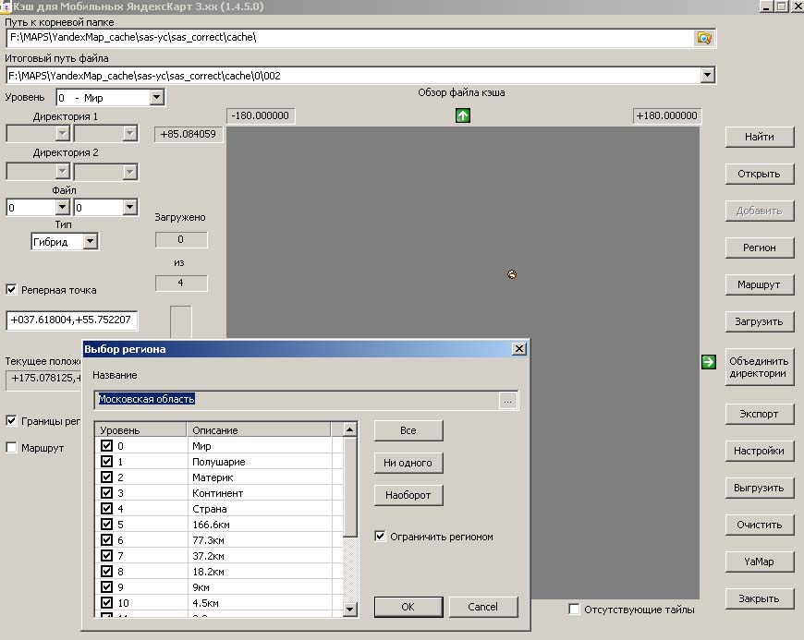Expand the Уровень dropdown

156,97
